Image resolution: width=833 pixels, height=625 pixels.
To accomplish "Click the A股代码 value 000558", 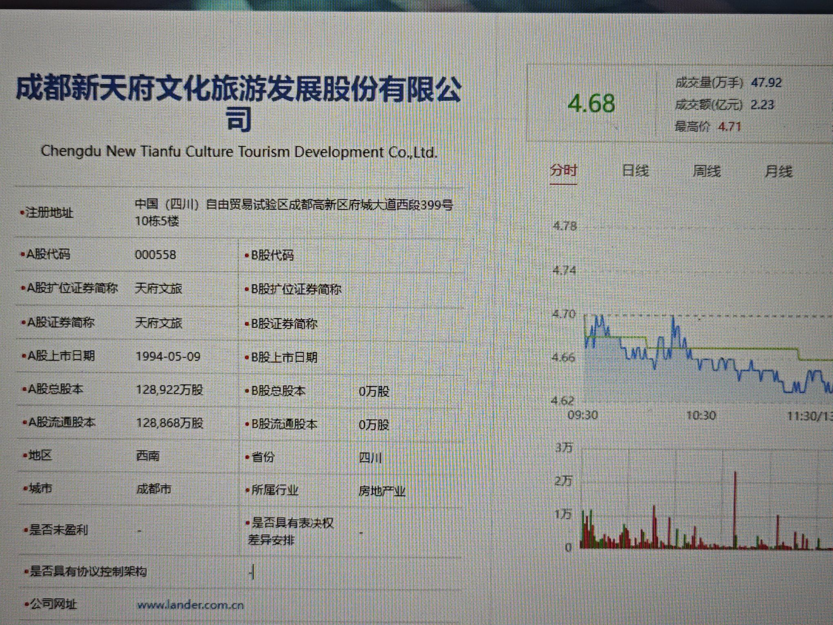I will point(155,255).
